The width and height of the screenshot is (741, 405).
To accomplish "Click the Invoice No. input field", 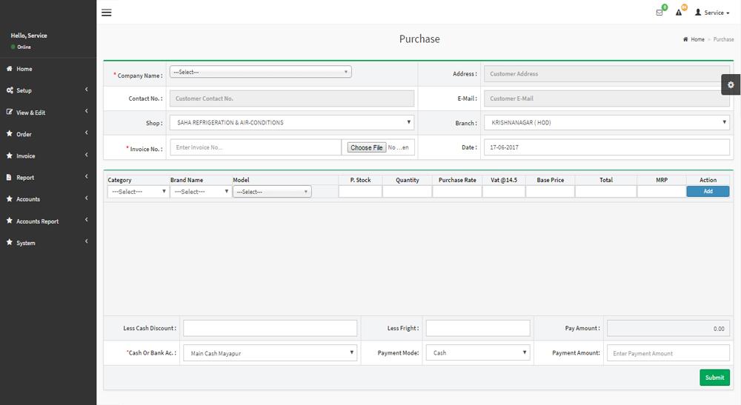I will coord(256,147).
